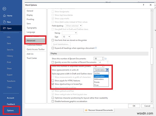156x116 pixels.
Task: Select Centimeters from units list
Action: pyautogui.click(x=101, y=76)
